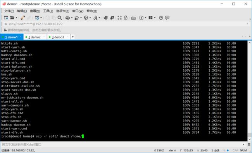Launch Xftp via swirl icon
Viewport: 252px width, 153px height.
[105, 18]
